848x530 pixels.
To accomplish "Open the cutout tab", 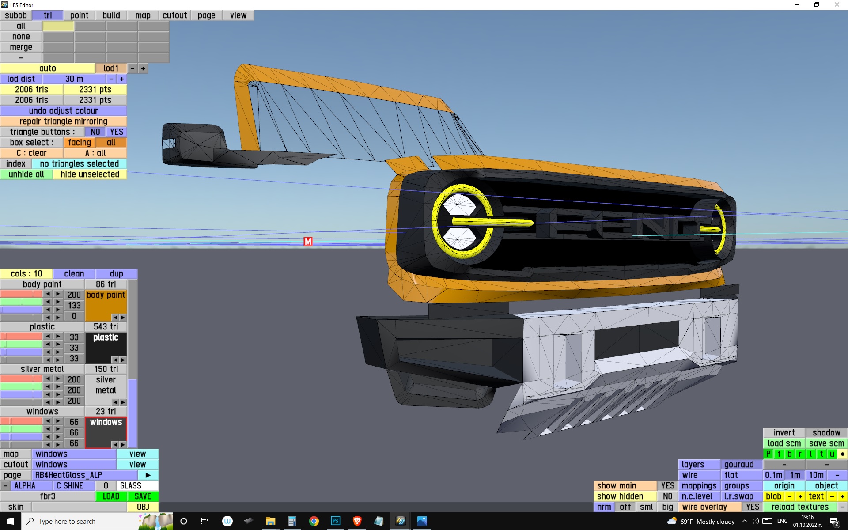I will pos(174,15).
